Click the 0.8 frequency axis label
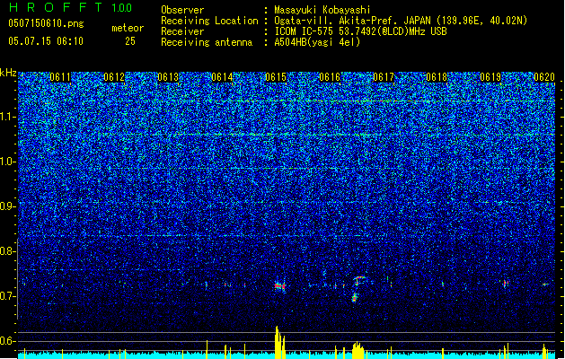Viewport: 565px width, 359px height. click(x=8, y=251)
